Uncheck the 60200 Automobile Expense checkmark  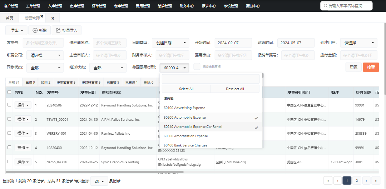tap(256, 118)
